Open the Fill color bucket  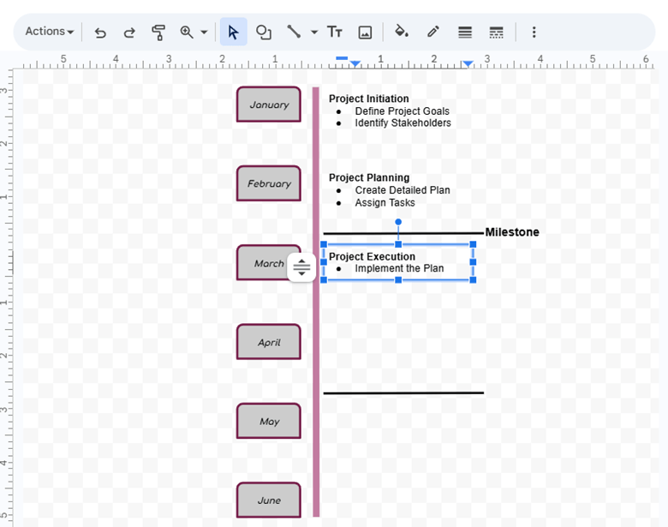tap(401, 32)
